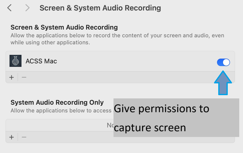Image resolution: width=243 pixels, height=153 pixels.
Task: Click the white knob of ACSS Mac switch
Action: (226, 62)
